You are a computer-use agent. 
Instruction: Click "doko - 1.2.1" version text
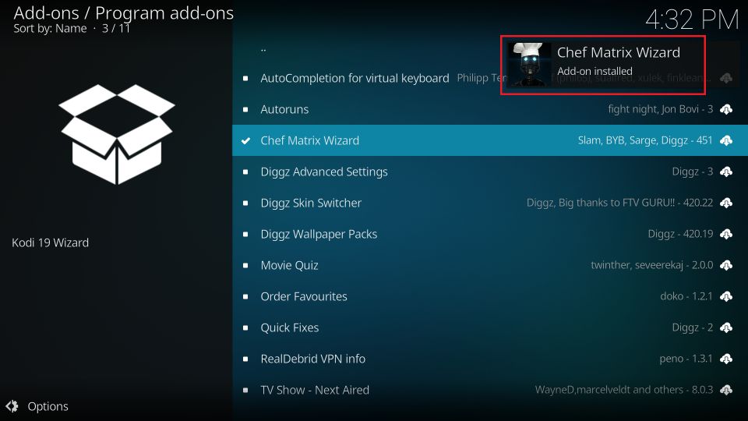pyautogui.click(x=686, y=296)
